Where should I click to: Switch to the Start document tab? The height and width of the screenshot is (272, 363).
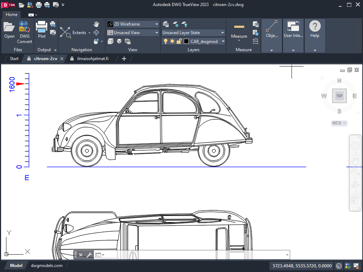pos(14,59)
